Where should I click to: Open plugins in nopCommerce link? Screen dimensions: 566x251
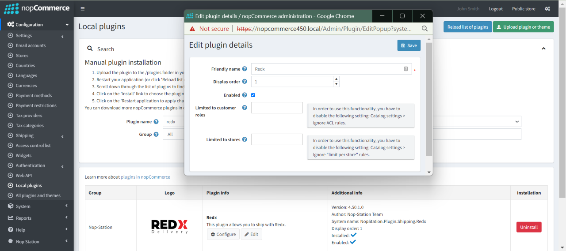(145, 177)
